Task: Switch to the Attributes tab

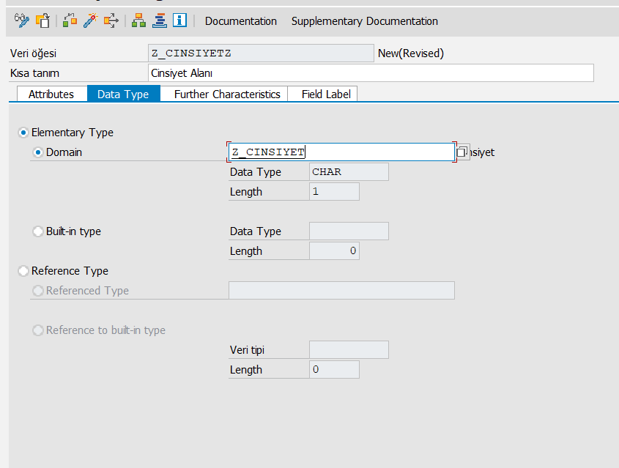Action: pos(51,94)
